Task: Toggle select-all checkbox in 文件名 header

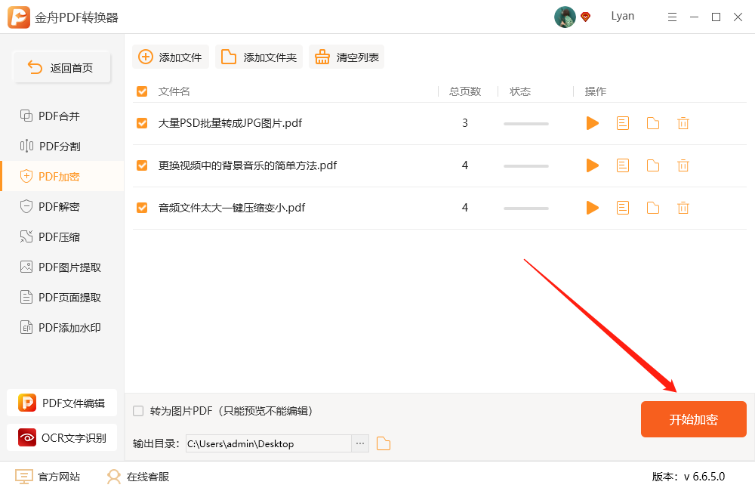Action: coord(142,91)
